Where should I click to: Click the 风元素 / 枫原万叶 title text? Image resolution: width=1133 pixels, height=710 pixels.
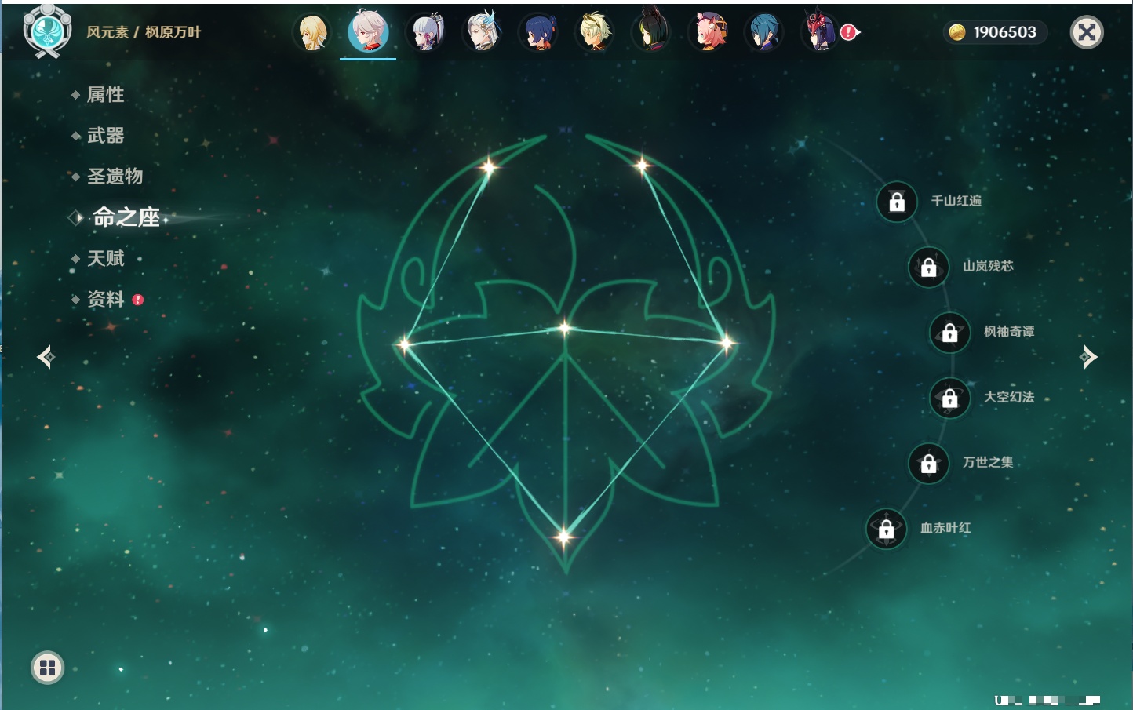(144, 32)
